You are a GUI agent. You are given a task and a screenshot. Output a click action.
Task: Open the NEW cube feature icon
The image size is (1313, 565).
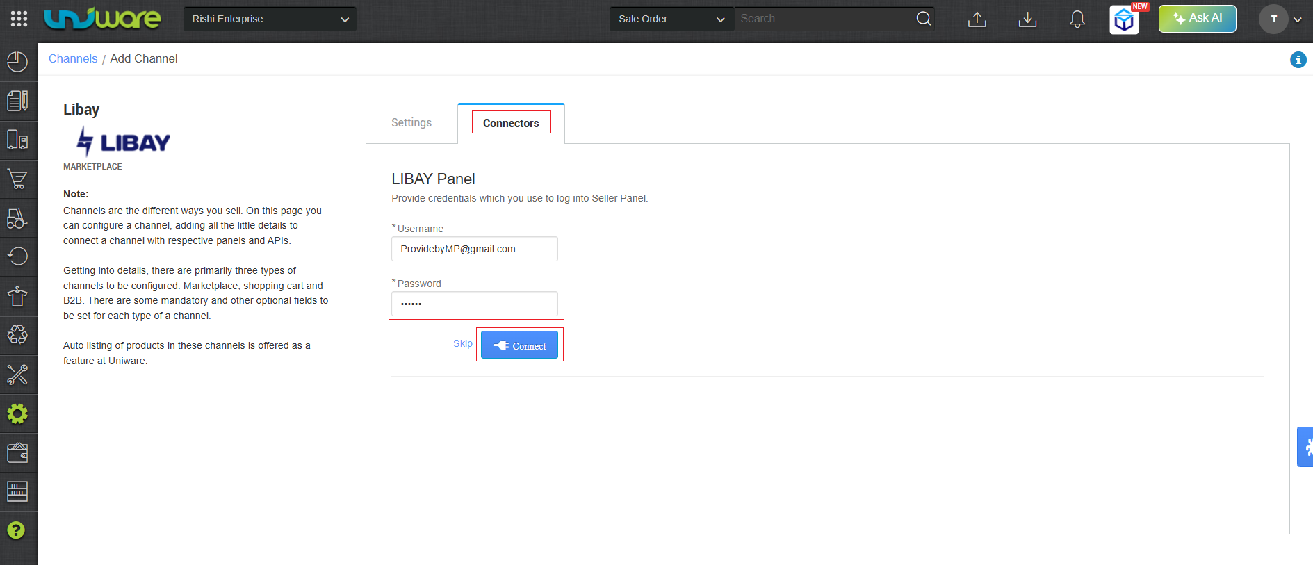click(x=1124, y=19)
